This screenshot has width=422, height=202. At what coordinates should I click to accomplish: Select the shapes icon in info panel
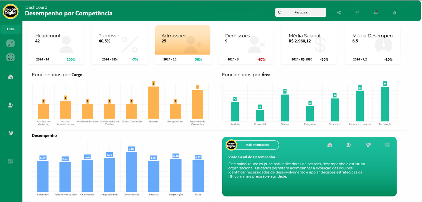pyautogui.click(x=368, y=145)
